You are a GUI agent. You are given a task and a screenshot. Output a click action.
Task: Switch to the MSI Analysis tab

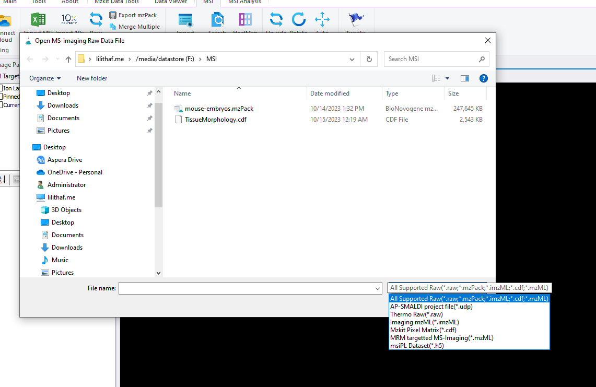coord(244,2)
